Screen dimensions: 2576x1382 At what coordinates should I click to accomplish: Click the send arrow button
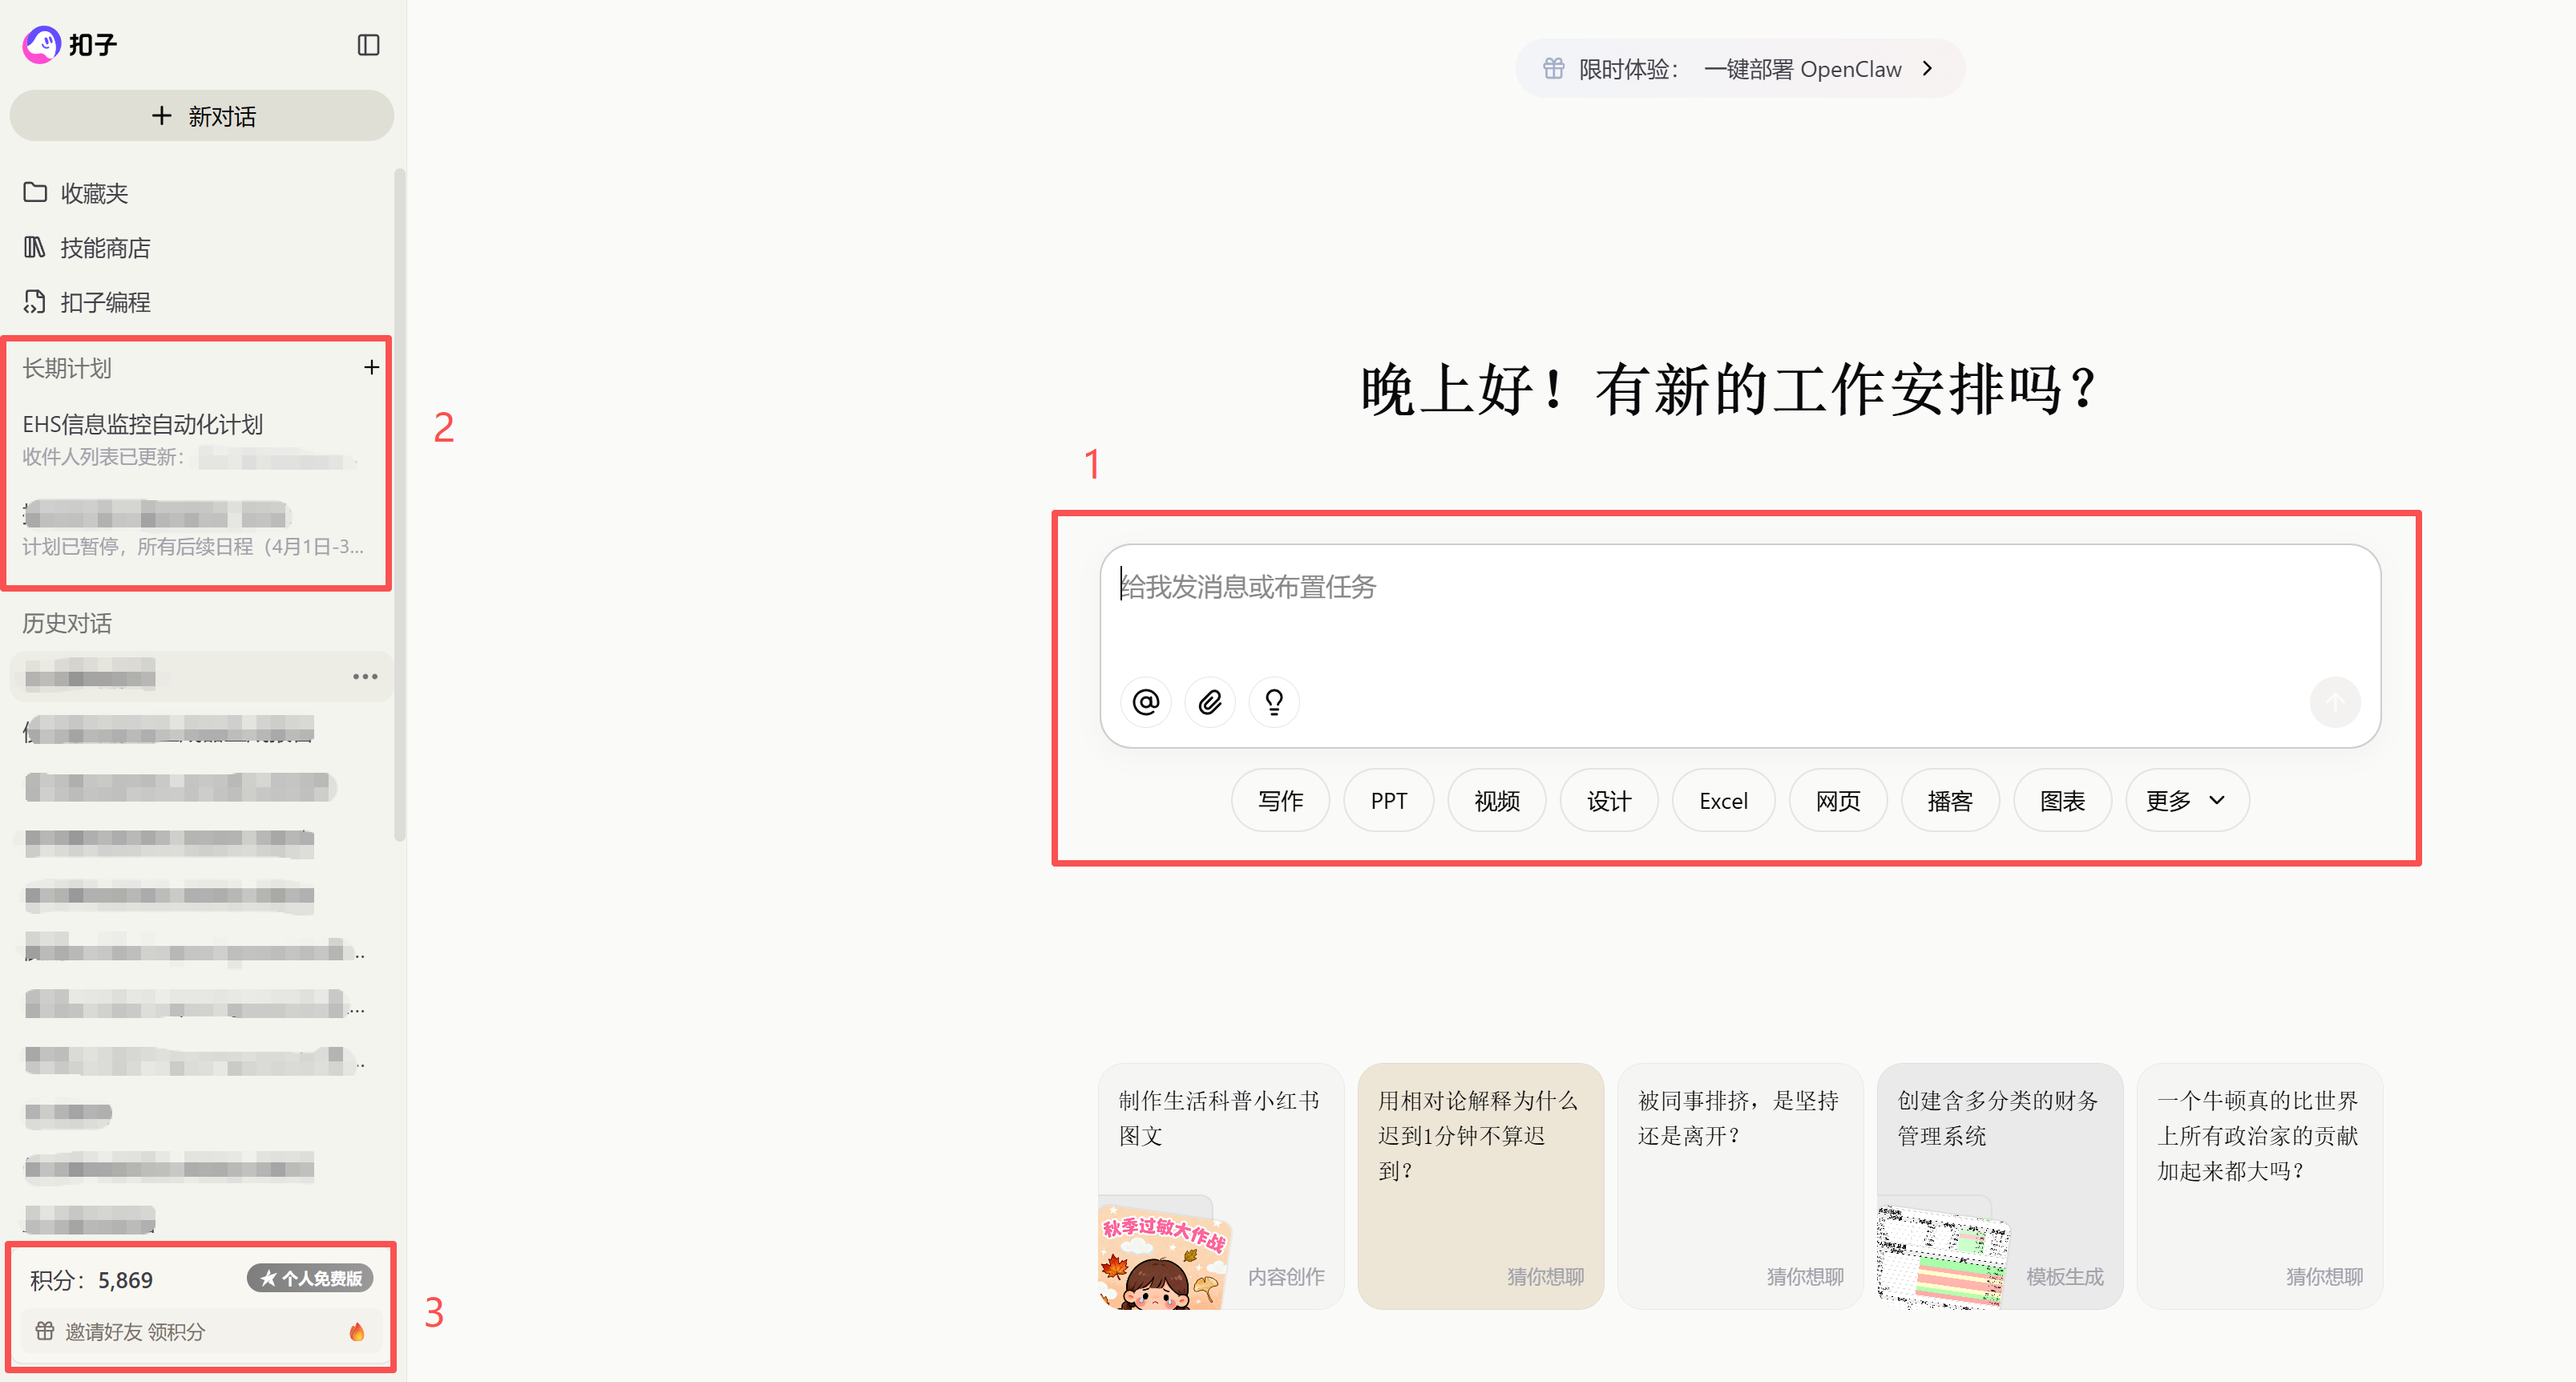tap(2335, 702)
